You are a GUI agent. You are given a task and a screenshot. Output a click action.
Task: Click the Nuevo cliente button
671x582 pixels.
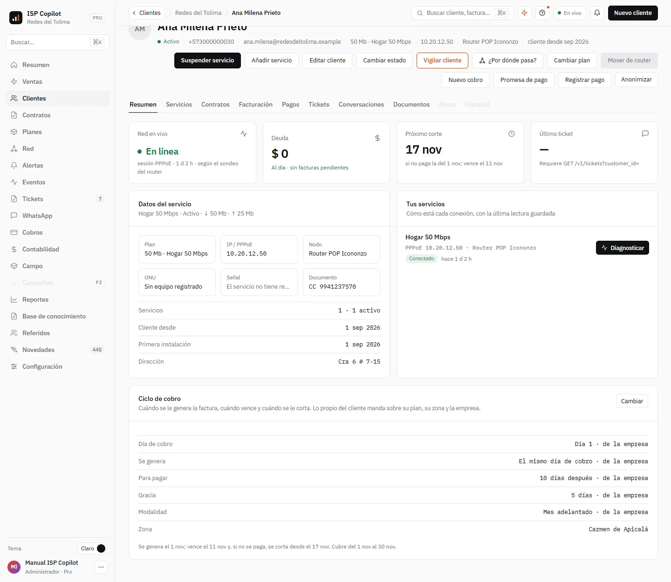coord(633,13)
